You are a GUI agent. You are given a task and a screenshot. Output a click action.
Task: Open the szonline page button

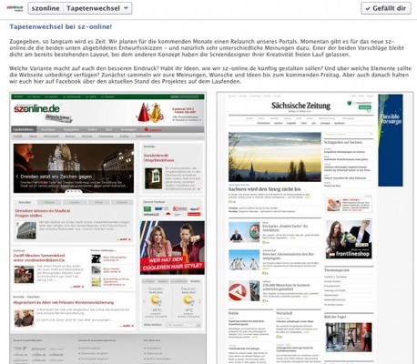point(46,8)
